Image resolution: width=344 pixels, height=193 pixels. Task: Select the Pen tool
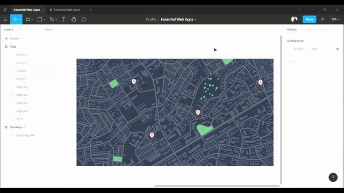[52, 19]
